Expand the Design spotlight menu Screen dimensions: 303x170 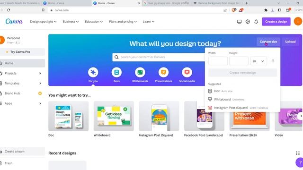tap(43, 22)
